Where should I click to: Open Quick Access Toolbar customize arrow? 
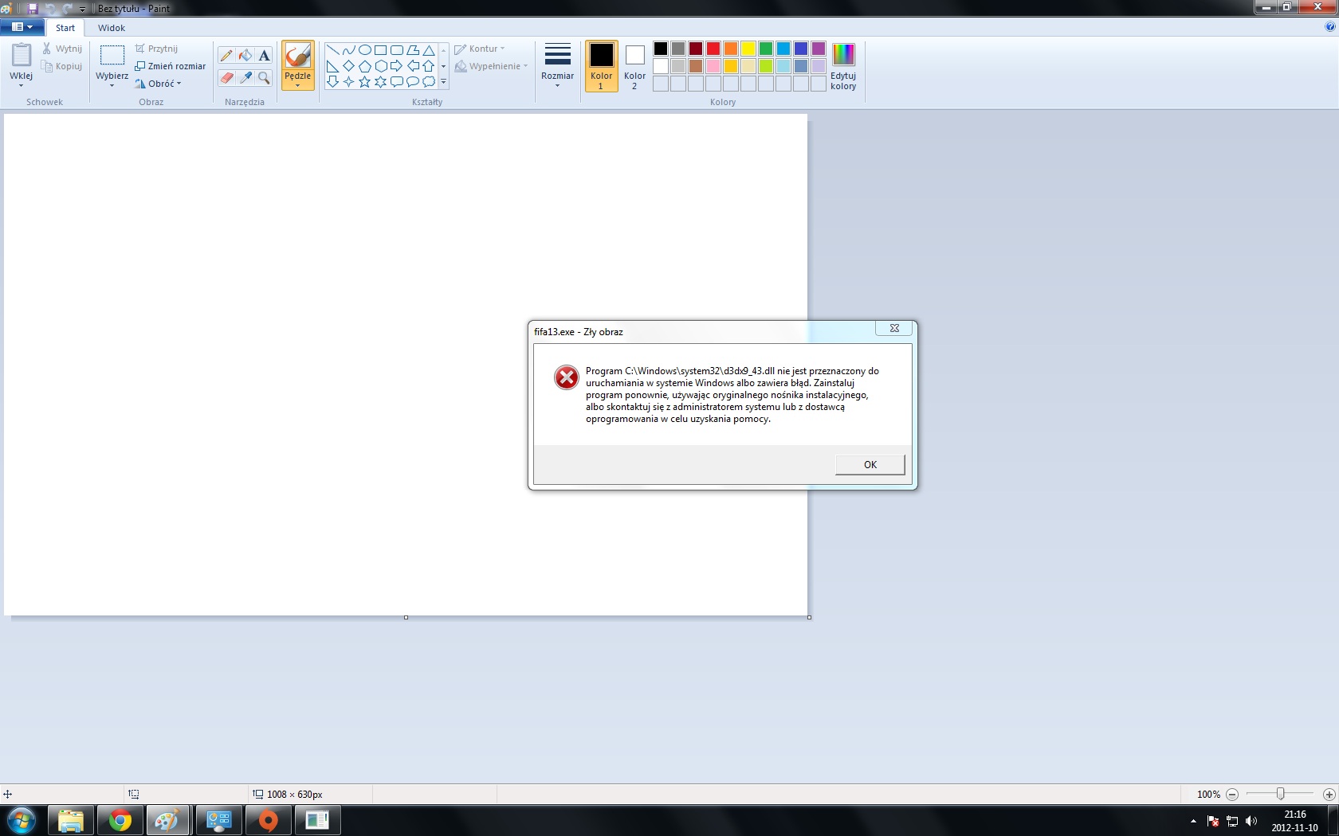tap(82, 9)
